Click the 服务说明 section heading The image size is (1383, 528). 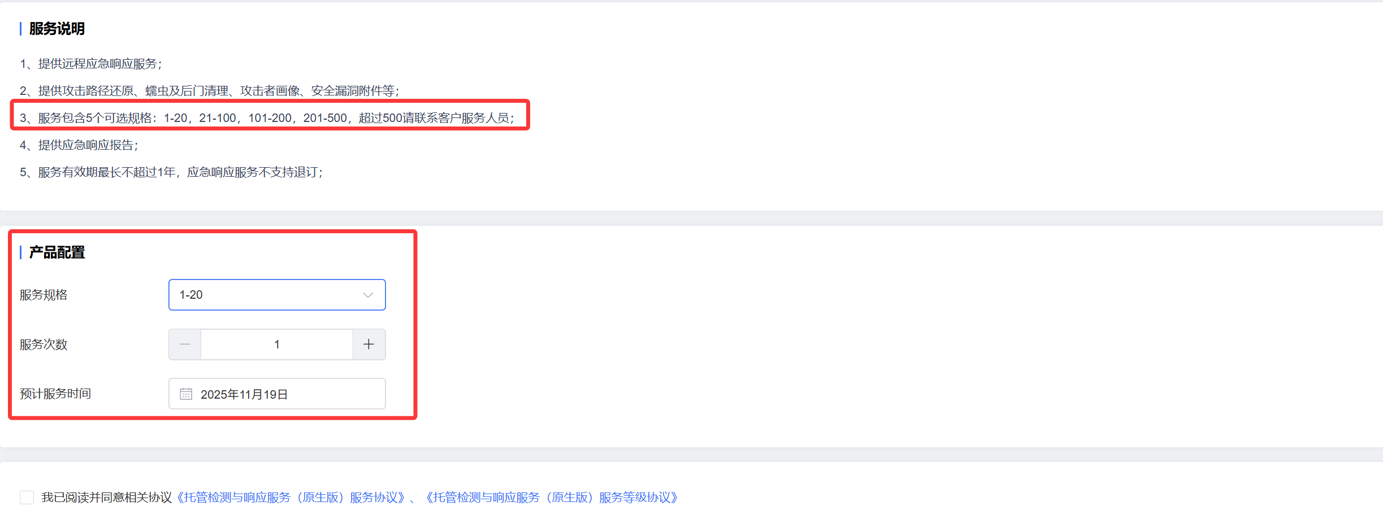point(57,29)
